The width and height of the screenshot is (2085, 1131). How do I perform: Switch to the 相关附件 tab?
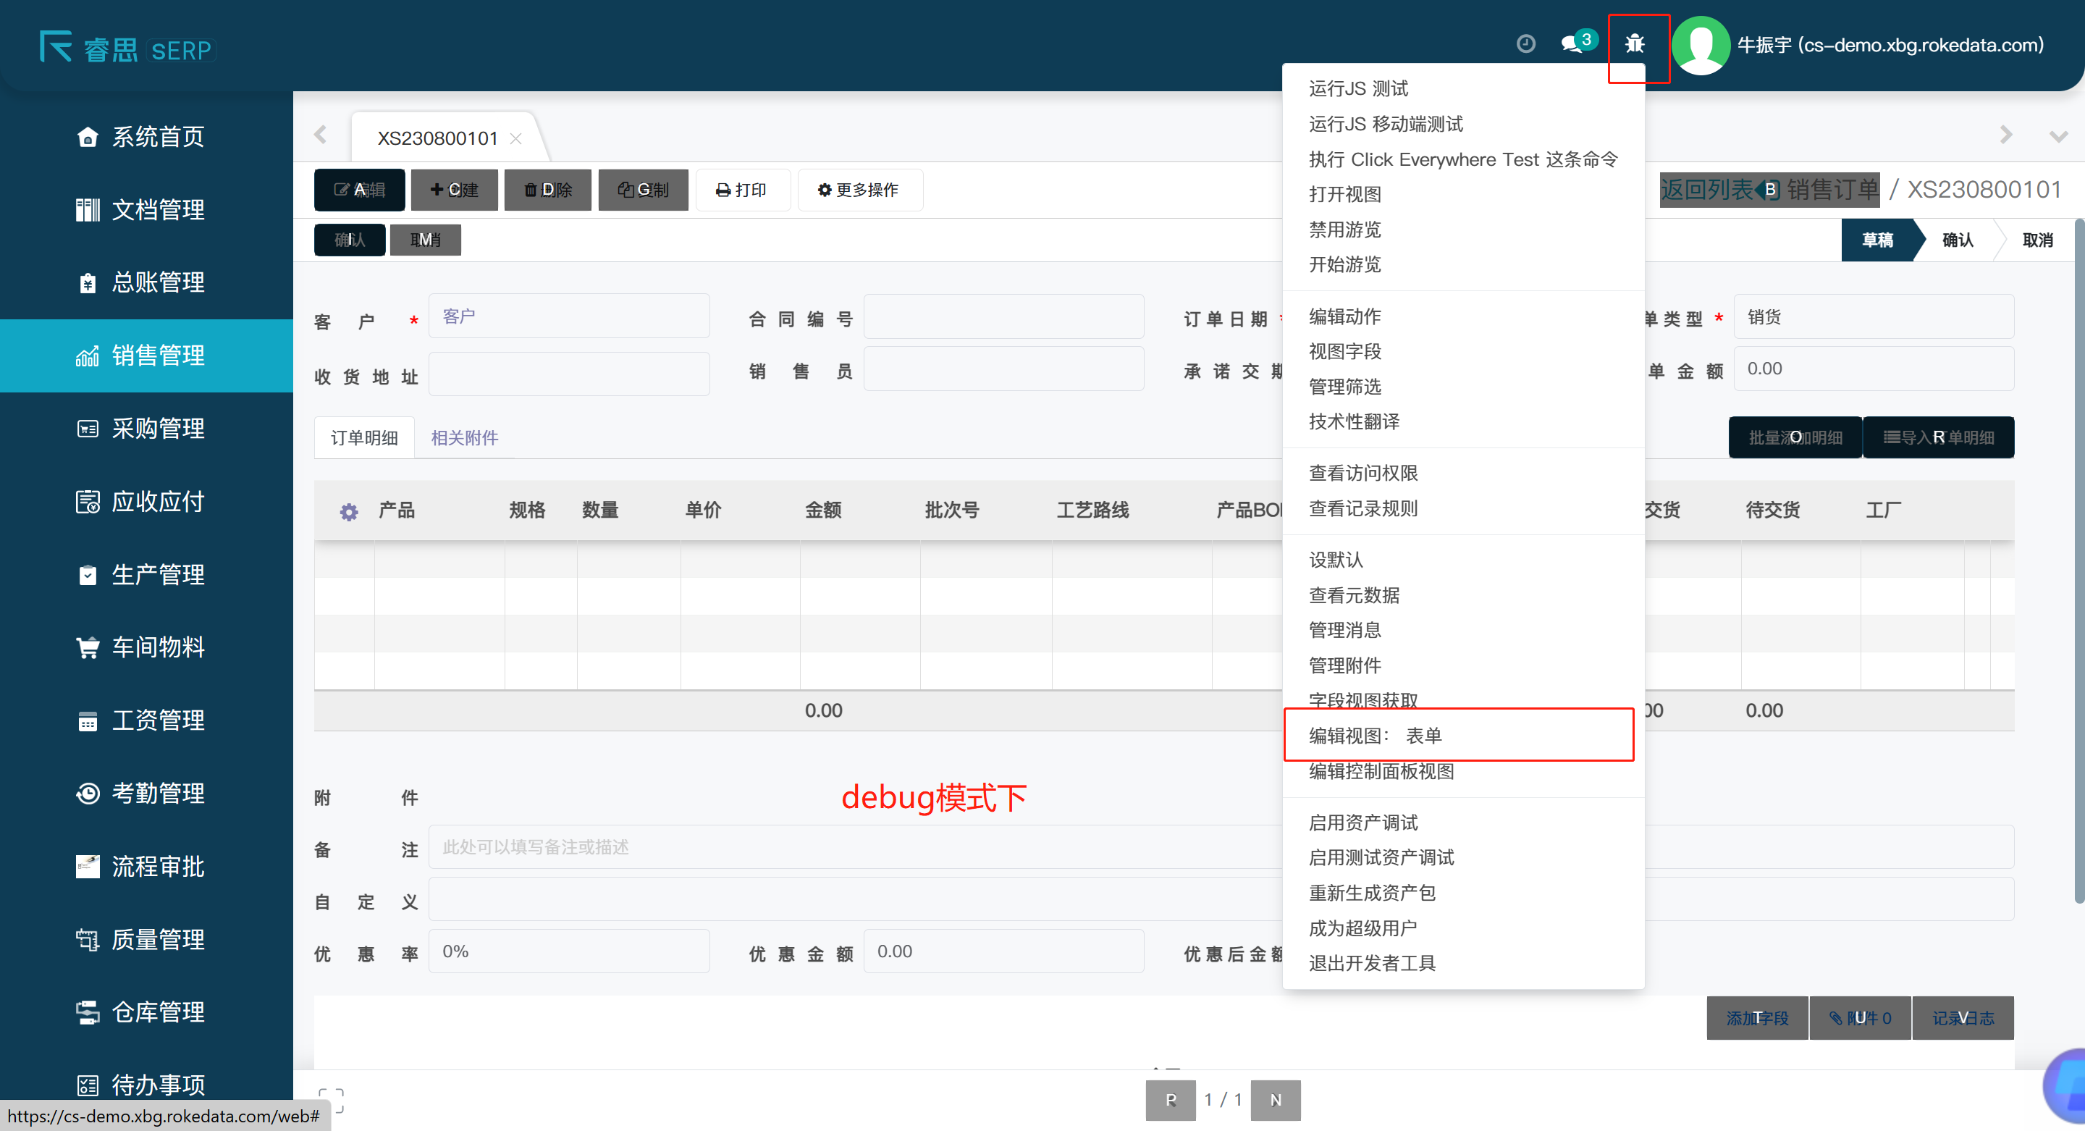(464, 438)
